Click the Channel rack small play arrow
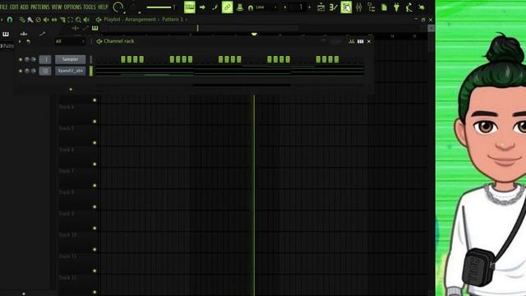The image size is (526, 296). (x=20, y=42)
